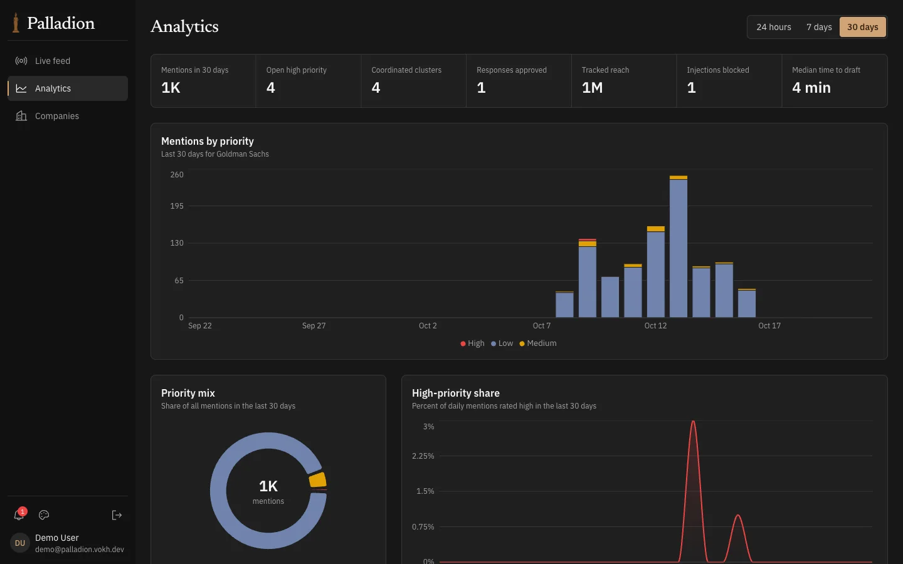Click the 1M tracked reach value

592,88
